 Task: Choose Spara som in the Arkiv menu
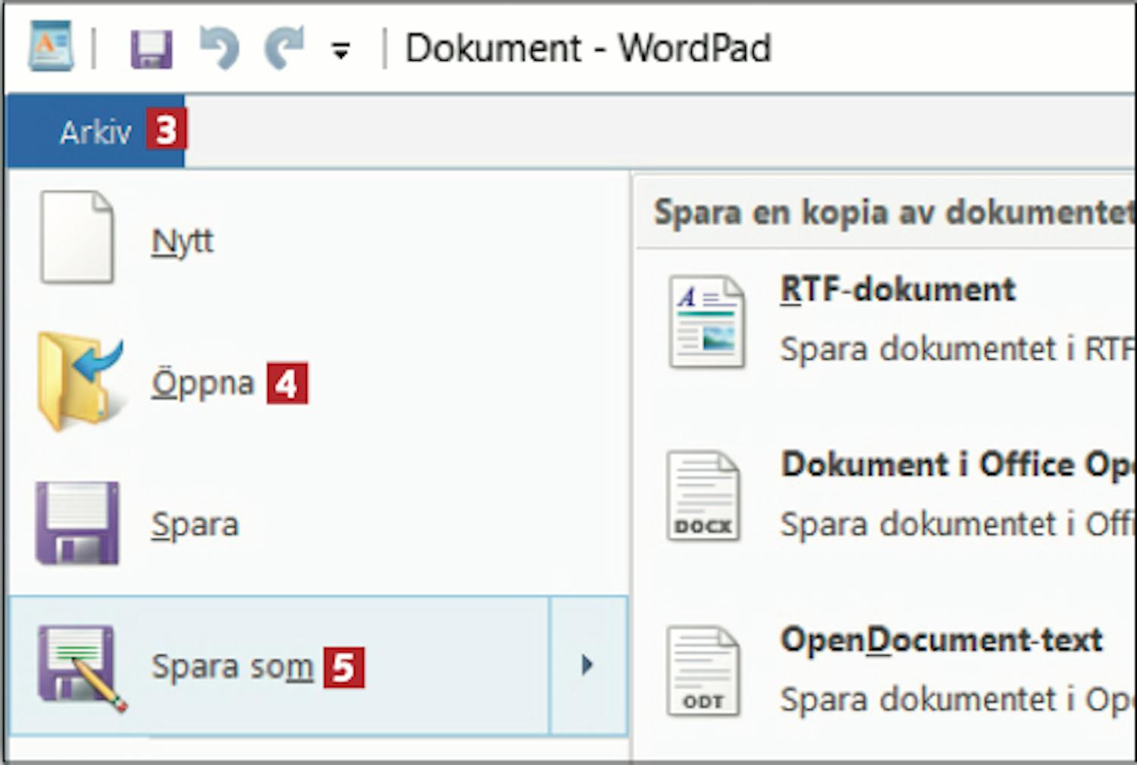[278, 666]
